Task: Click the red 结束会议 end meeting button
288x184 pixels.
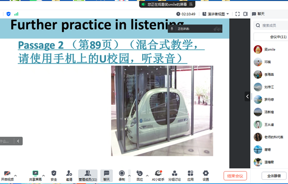Action: point(235,176)
